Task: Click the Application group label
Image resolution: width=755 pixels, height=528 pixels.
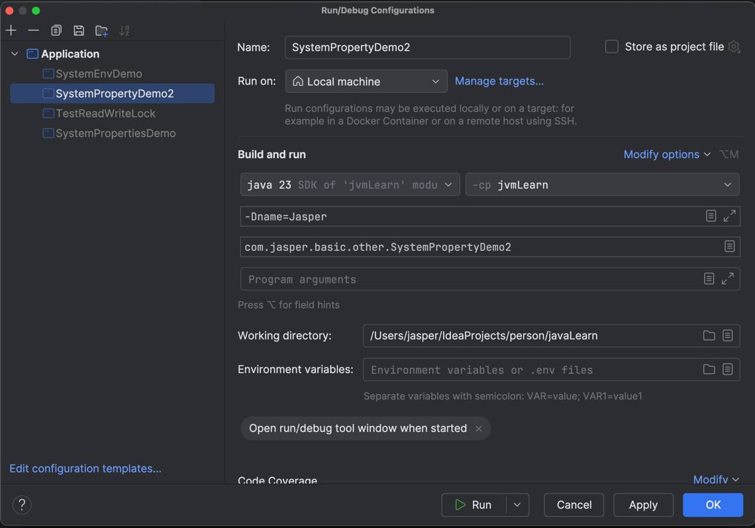Action: (x=70, y=54)
